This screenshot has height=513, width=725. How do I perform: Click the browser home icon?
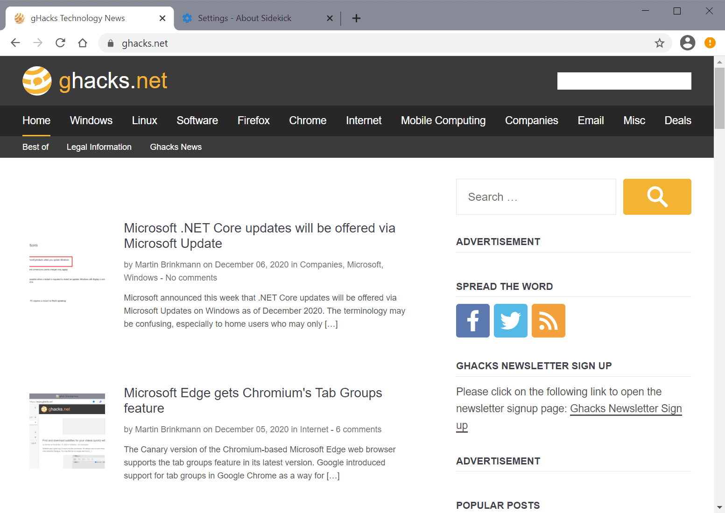[x=83, y=42]
